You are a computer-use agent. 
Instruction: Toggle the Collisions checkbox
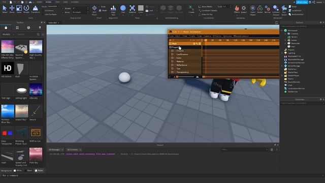click(43, 10)
